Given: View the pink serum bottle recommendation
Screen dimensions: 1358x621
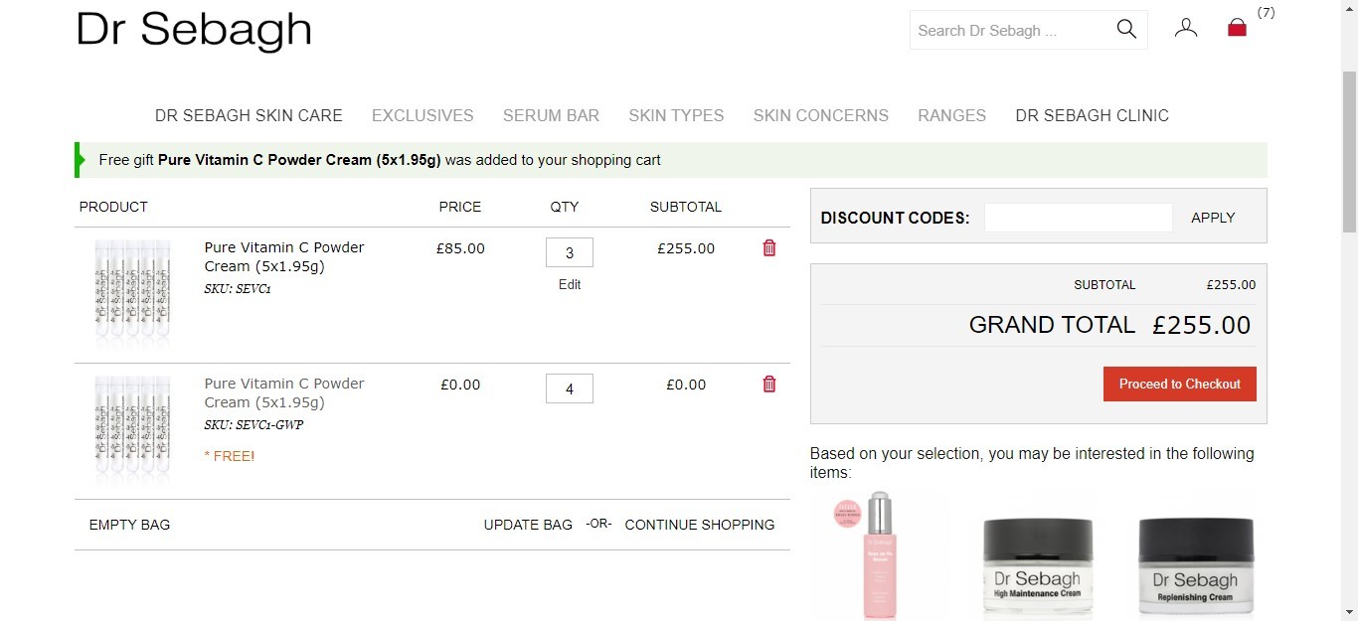Looking at the screenshot, I should pyautogui.click(x=880, y=554).
